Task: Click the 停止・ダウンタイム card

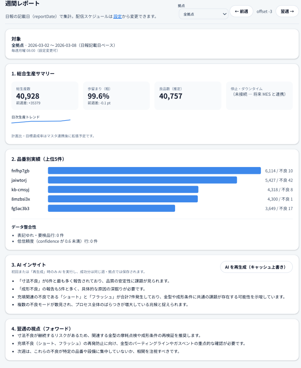Action: pos(259,96)
